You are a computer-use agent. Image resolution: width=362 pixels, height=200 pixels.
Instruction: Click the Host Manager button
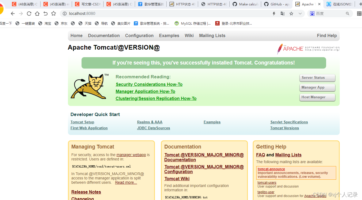click(x=317, y=97)
